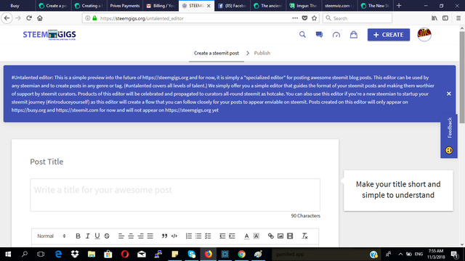Dismiss the Untalented editor info banner
The width and height of the screenshot is (465, 261).
(x=449, y=94)
